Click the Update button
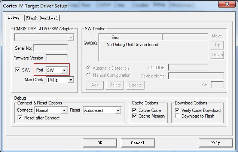The width and height of the screenshot is (238, 152). [135, 85]
